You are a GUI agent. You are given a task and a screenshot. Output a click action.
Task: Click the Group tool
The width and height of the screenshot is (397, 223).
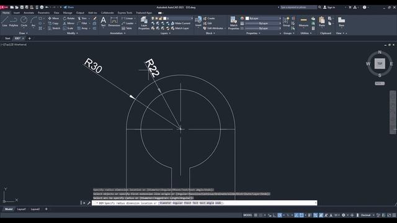tap(287, 22)
